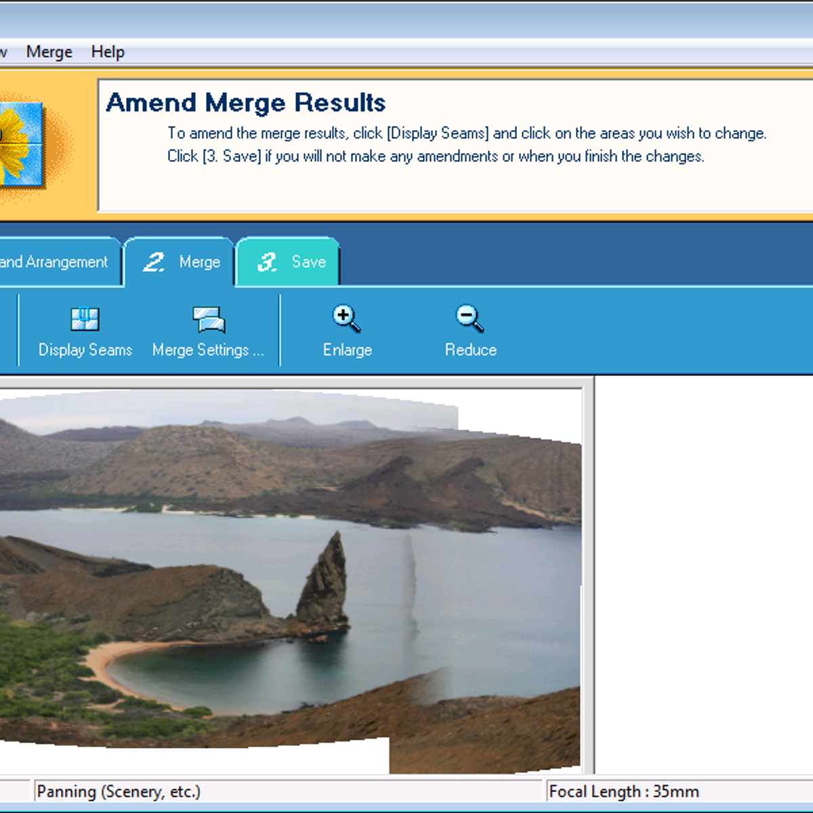Click the Reduce magnifier icon

[x=470, y=318]
